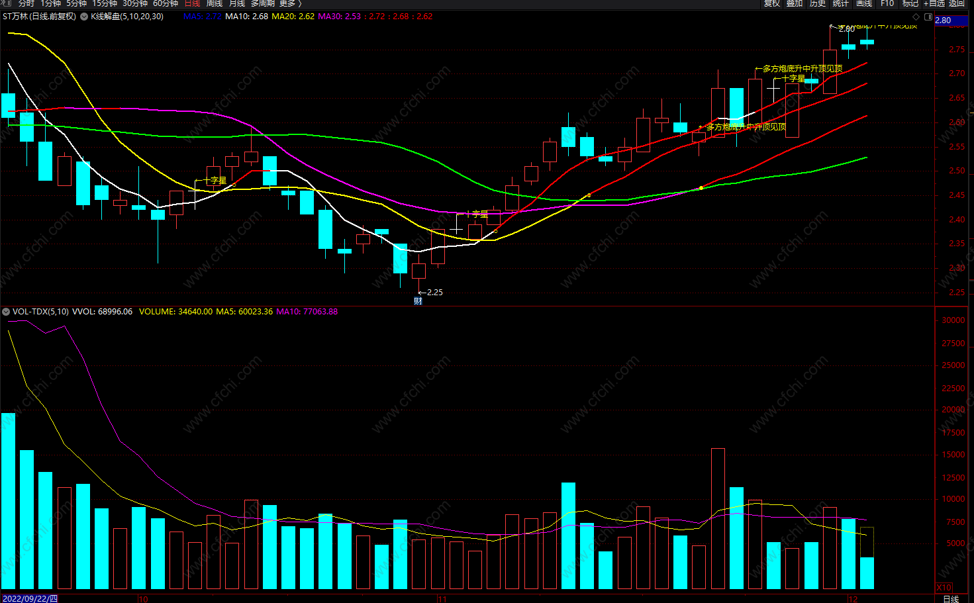Click the 叠加 overlay button
Viewport: 974px width, 603px height.
click(795, 3)
